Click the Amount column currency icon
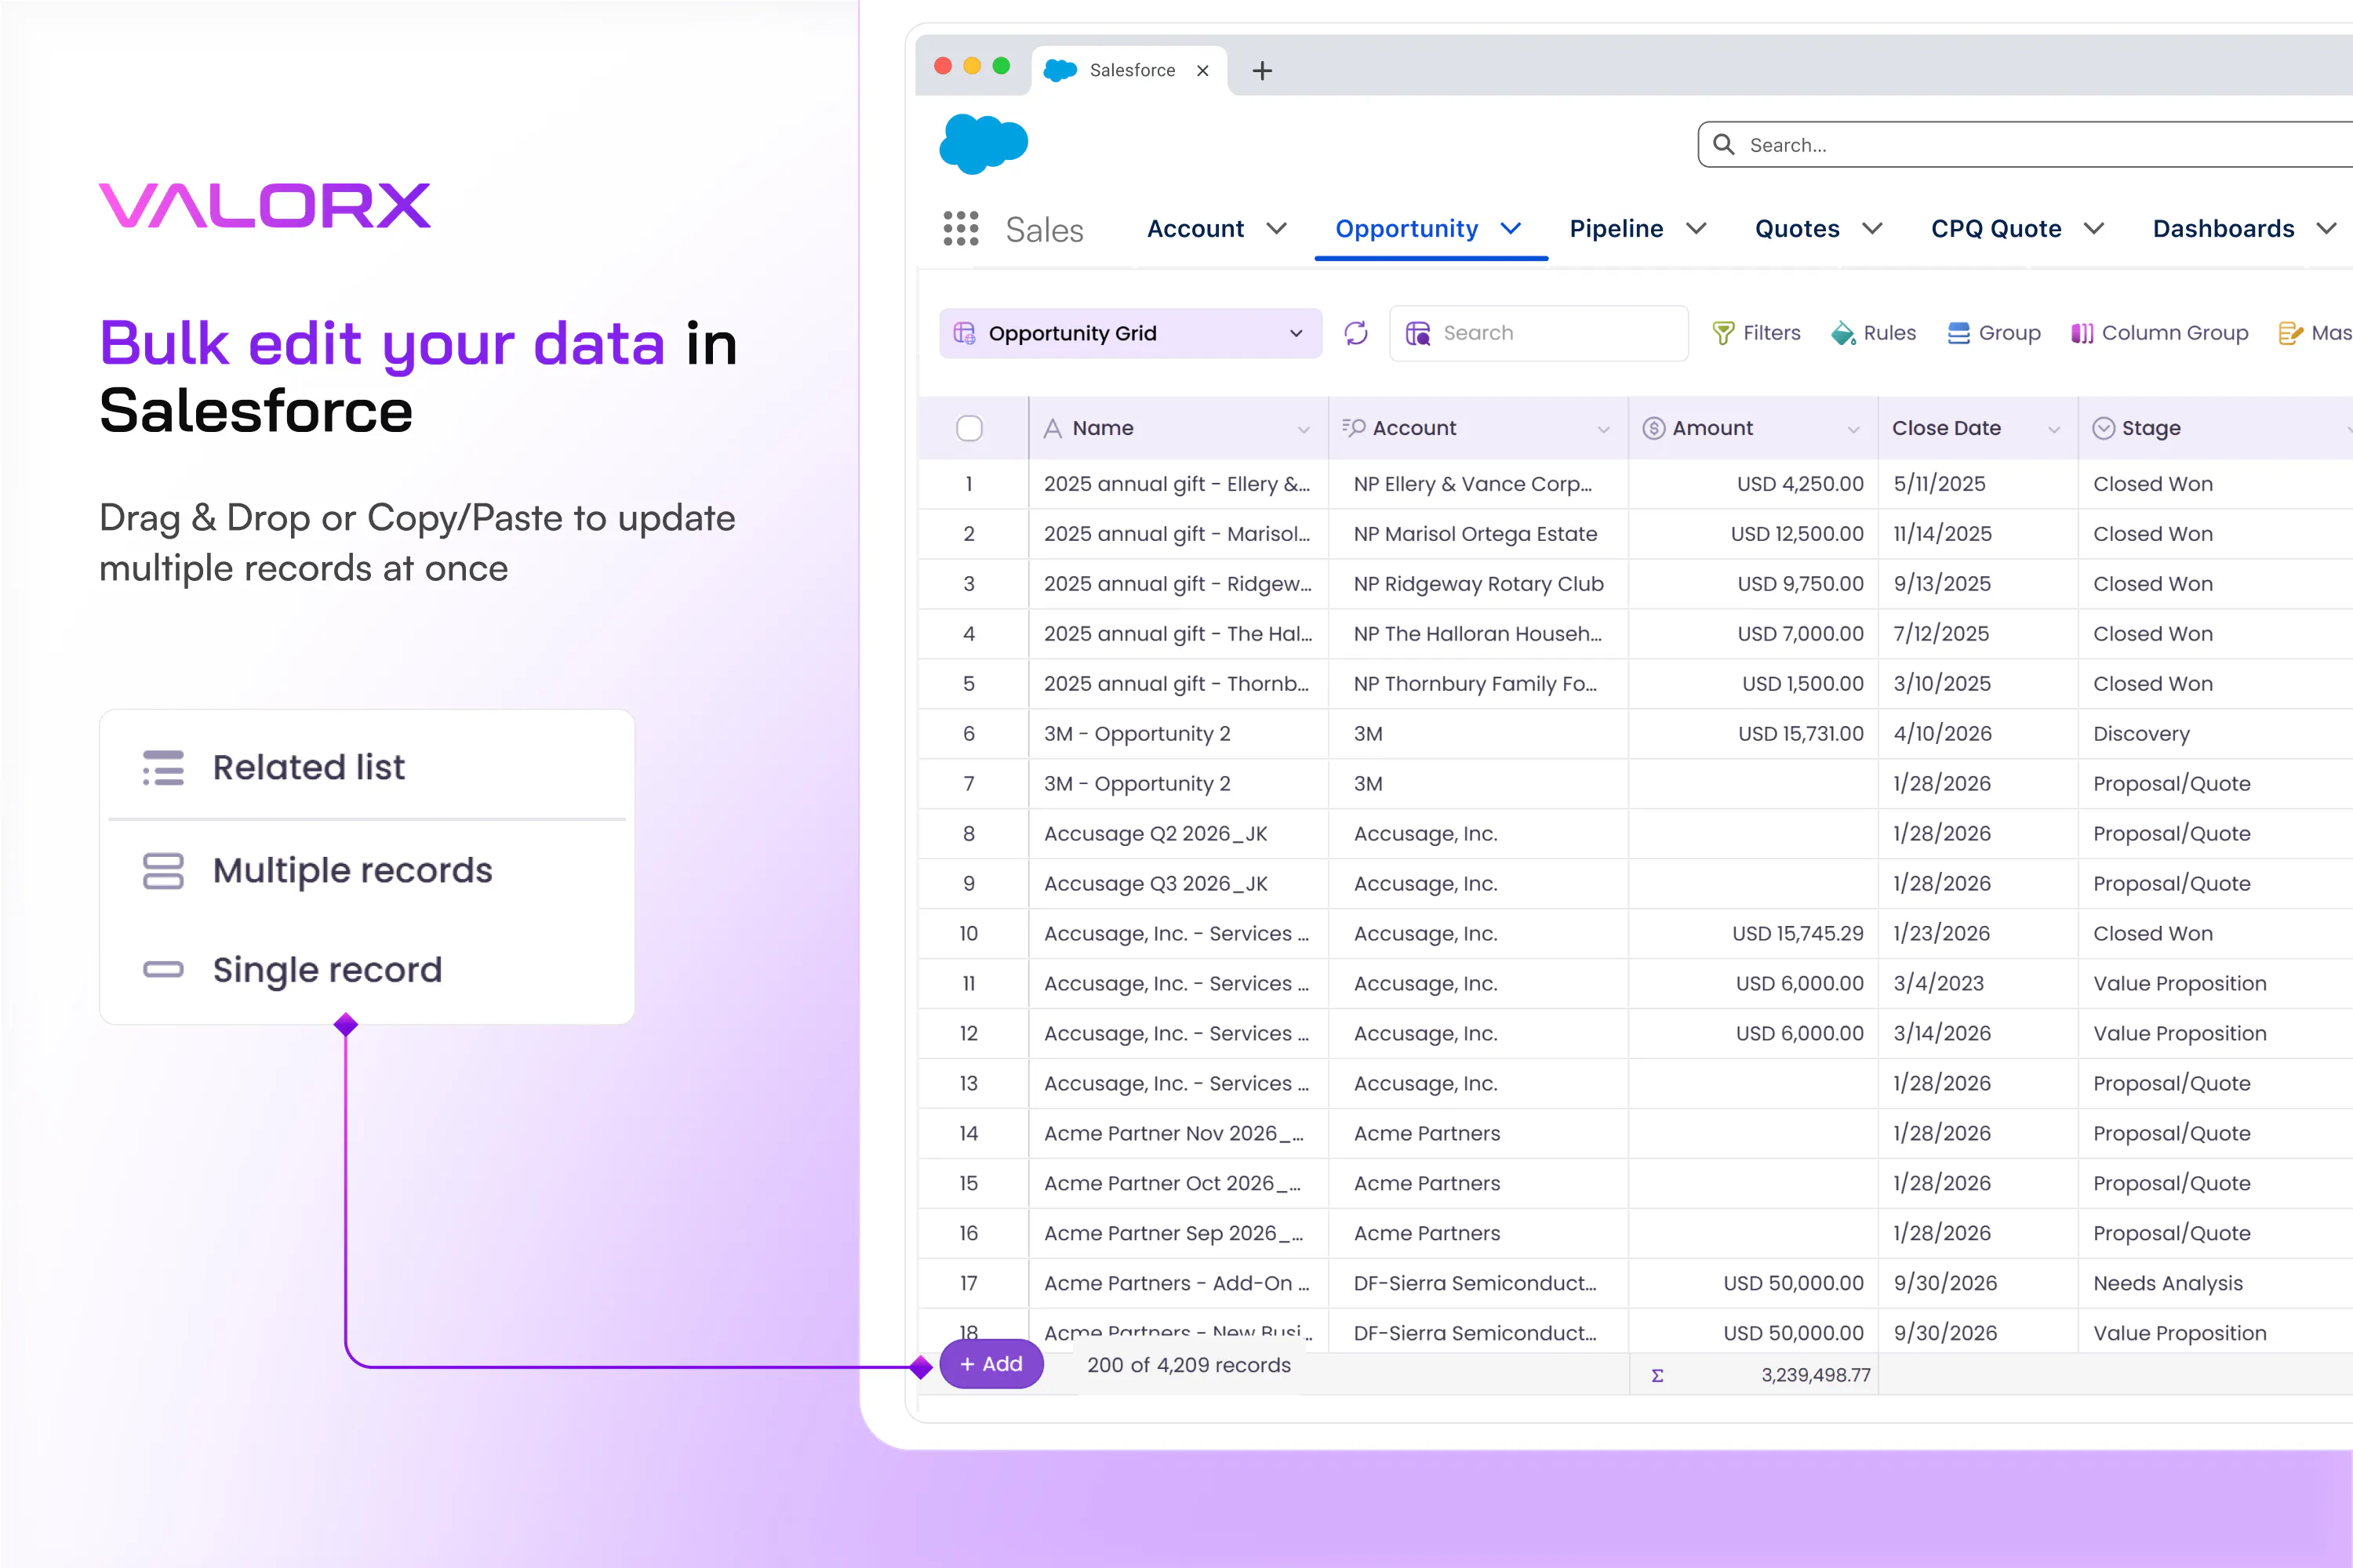This screenshot has height=1568, width=2353. point(1653,428)
